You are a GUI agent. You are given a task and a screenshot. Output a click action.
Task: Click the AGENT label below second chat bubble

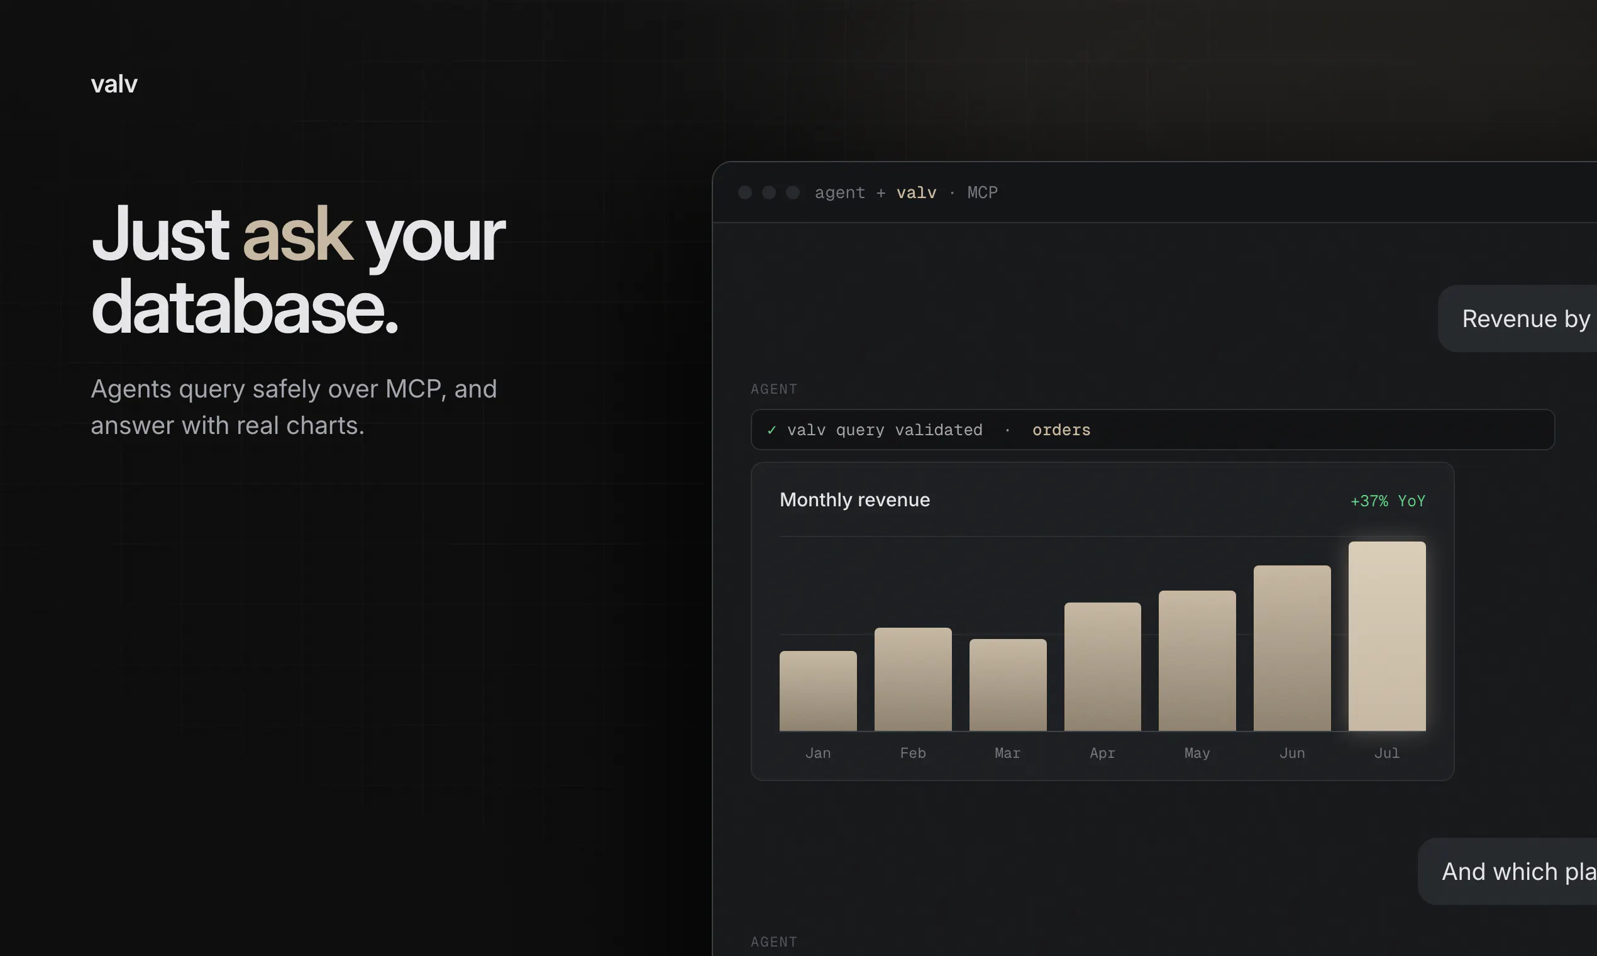(774, 942)
